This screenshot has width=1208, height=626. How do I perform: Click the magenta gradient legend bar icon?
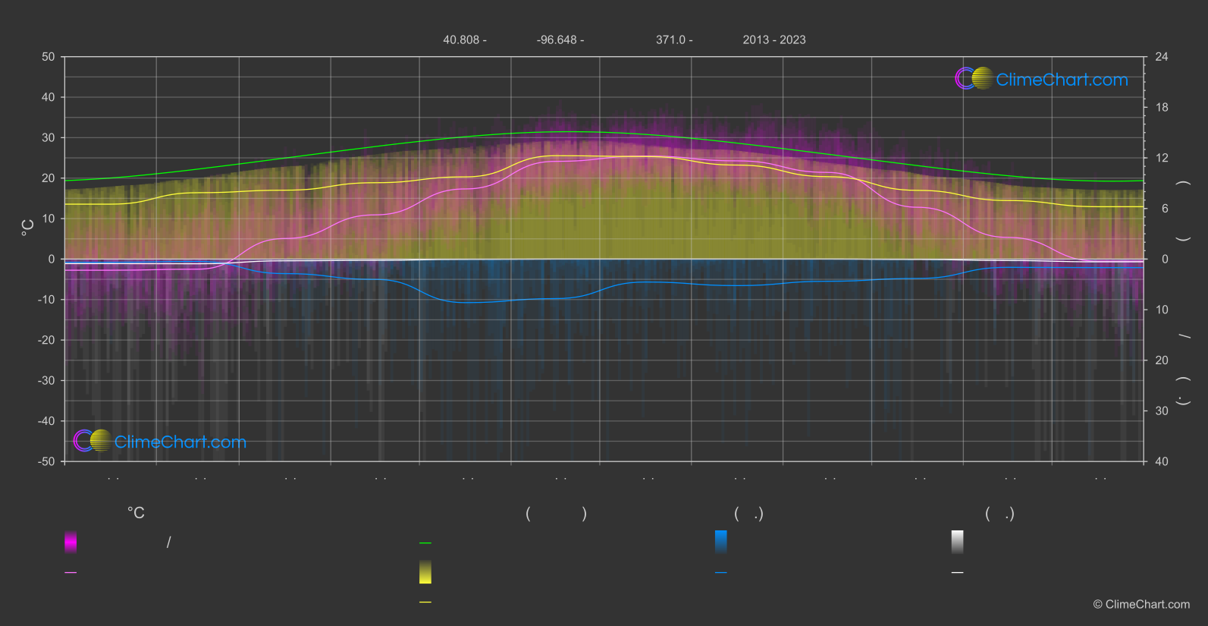(x=71, y=542)
